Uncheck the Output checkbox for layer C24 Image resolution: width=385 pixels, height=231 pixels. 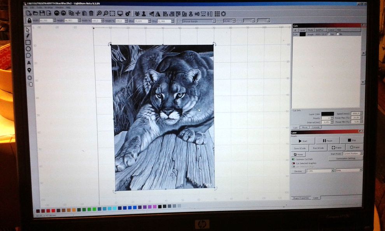328,34
